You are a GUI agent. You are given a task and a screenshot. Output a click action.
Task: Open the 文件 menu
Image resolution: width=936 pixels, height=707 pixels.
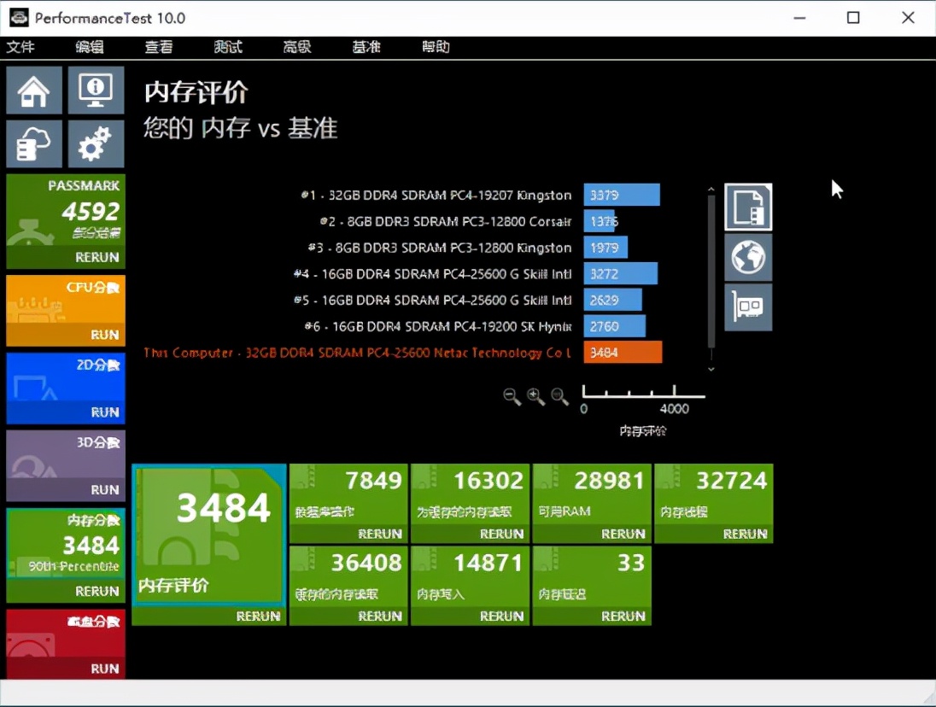coord(21,47)
